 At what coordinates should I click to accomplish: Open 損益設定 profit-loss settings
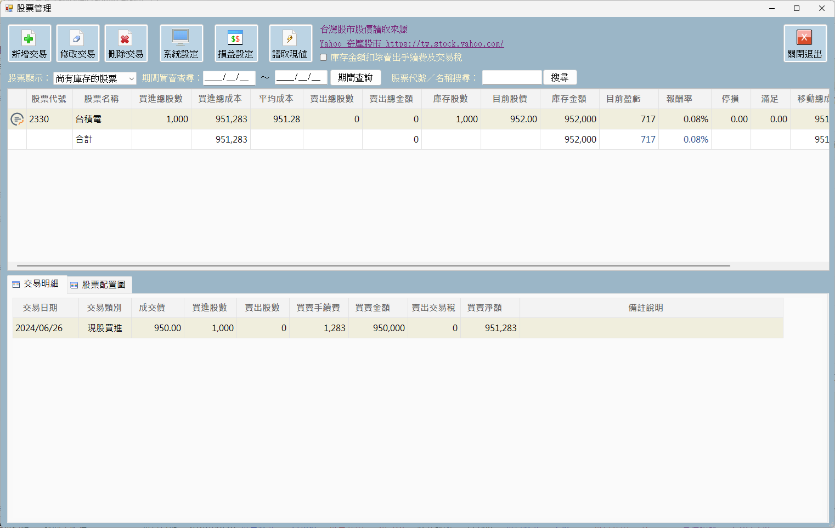pyautogui.click(x=236, y=43)
